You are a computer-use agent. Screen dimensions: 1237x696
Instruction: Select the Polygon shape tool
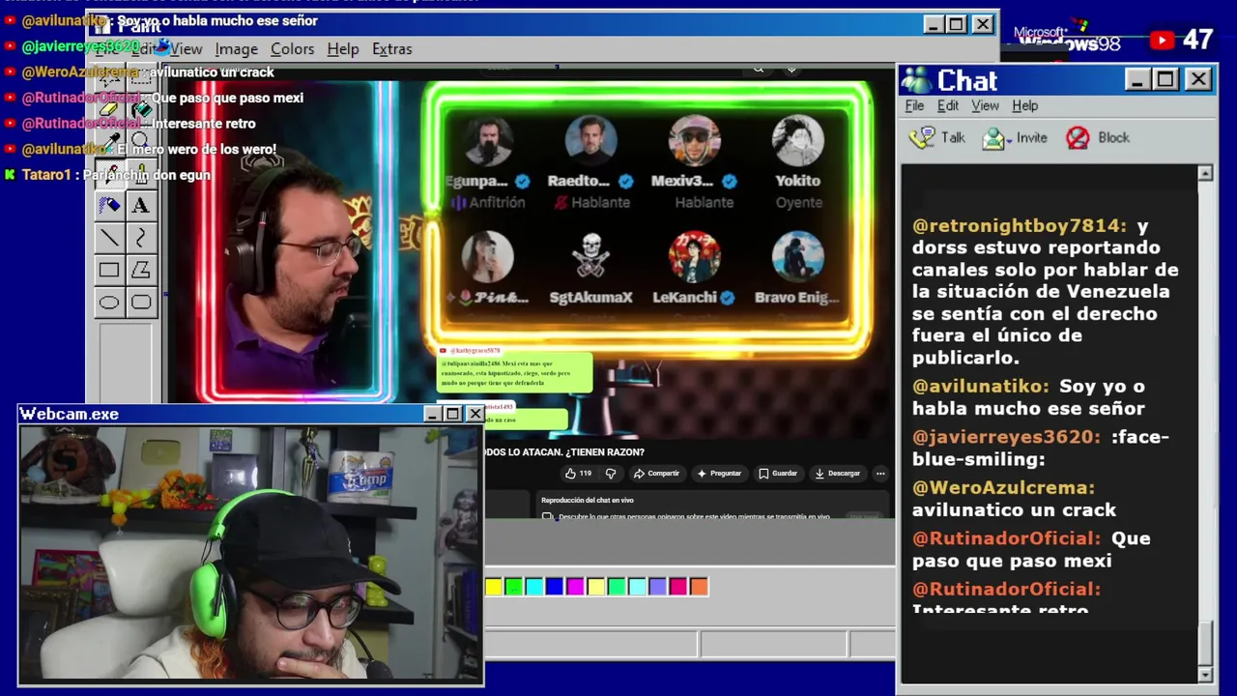[x=141, y=270]
